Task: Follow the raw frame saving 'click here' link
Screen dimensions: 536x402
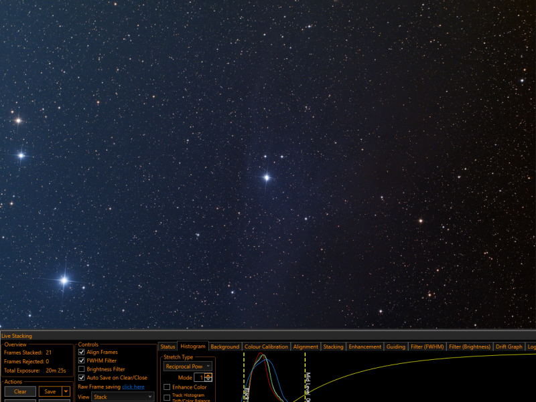Action: pos(133,387)
